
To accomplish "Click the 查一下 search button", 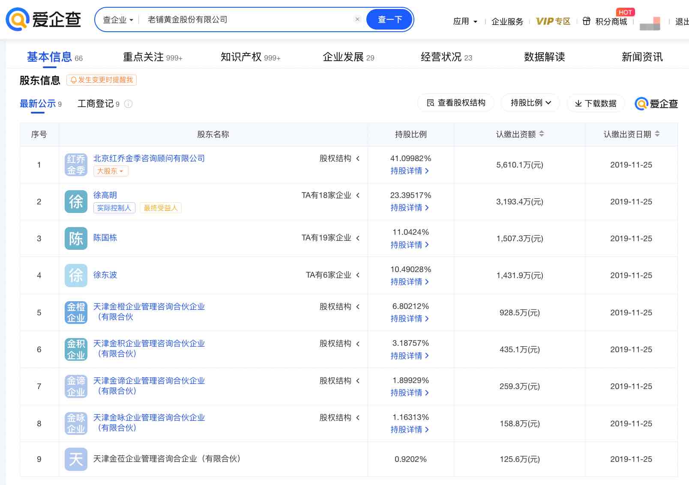I will 389,19.
